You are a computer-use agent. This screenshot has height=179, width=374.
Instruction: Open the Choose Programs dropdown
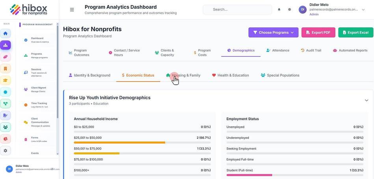[274, 32]
